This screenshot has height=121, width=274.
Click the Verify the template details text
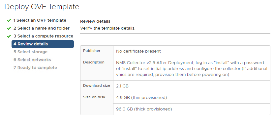[x=108, y=28]
